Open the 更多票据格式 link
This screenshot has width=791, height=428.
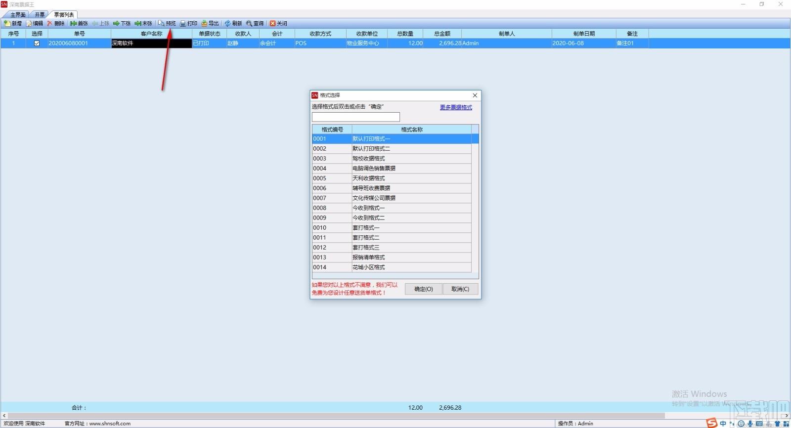pos(456,107)
